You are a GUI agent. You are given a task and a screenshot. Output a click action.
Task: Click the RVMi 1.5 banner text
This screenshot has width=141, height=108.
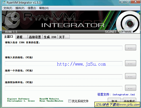tap(11, 32)
